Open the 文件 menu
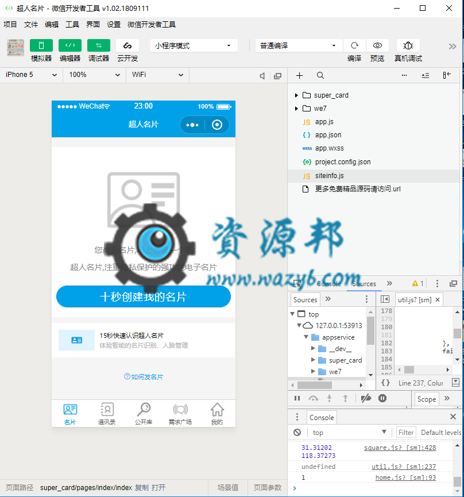The width and height of the screenshot is (464, 497). pyautogui.click(x=31, y=24)
